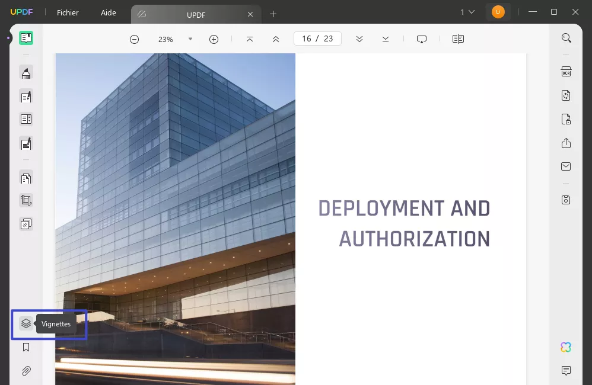Jump to the last page with double chevron
Screen dimensions: 592x385
386,38
